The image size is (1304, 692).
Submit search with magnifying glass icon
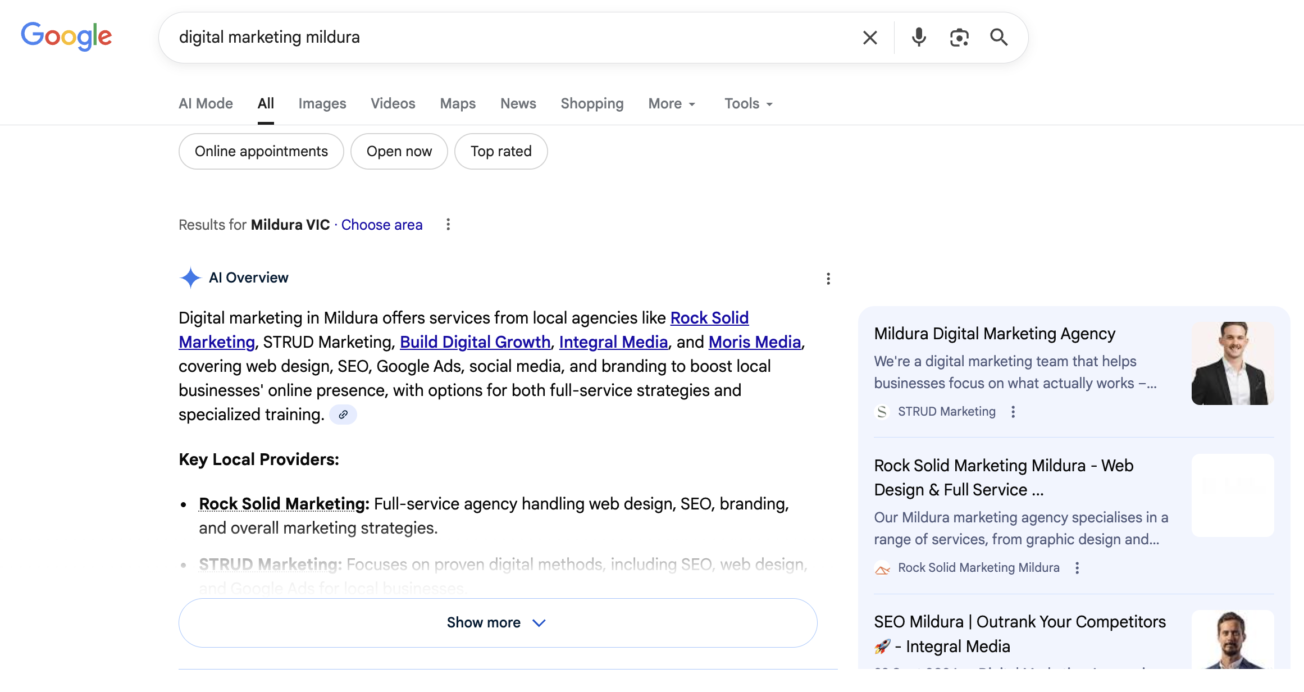[998, 37]
